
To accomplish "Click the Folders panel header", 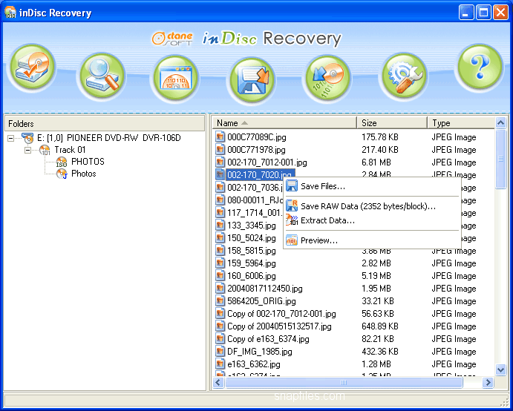I will click(x=105, y=124).
